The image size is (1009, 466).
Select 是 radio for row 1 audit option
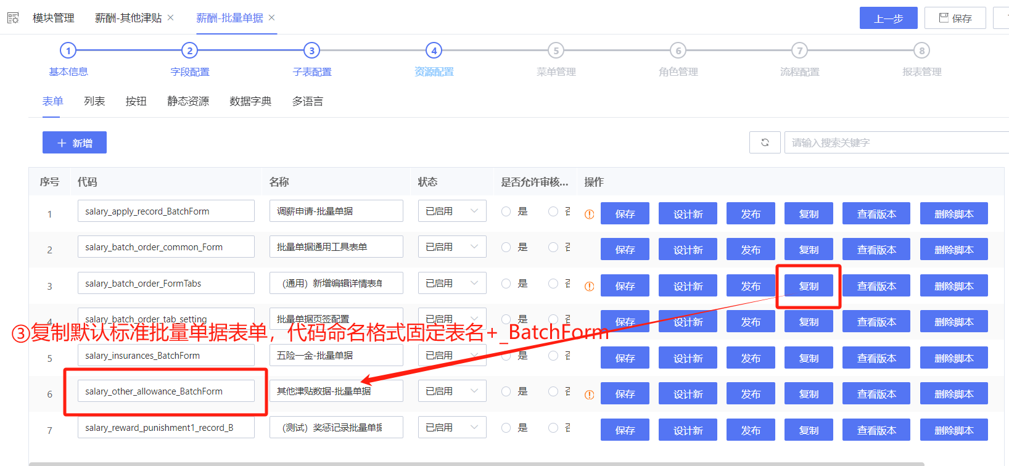506,211
